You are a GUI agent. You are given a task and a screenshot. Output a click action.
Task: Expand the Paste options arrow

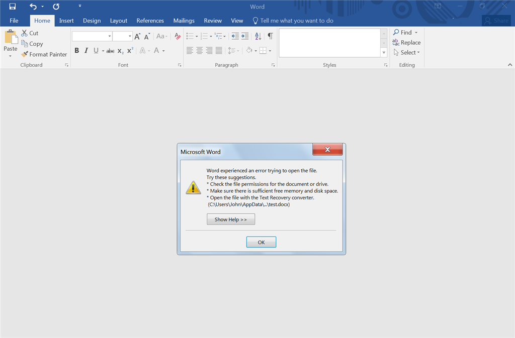(10, 56)
